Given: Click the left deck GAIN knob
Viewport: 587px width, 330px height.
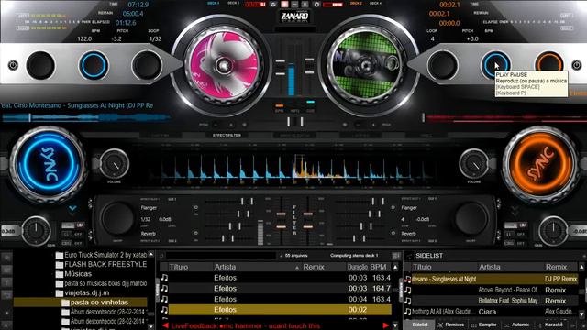Looking at the screenshot, I should [36, 231].
